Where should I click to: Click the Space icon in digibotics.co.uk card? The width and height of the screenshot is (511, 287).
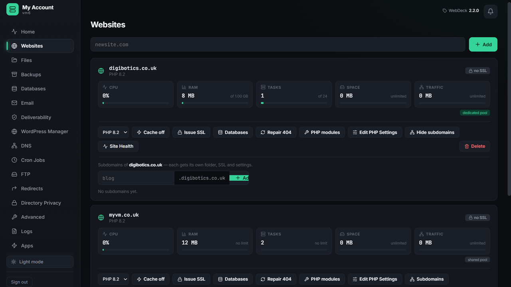tap(342, 87)
